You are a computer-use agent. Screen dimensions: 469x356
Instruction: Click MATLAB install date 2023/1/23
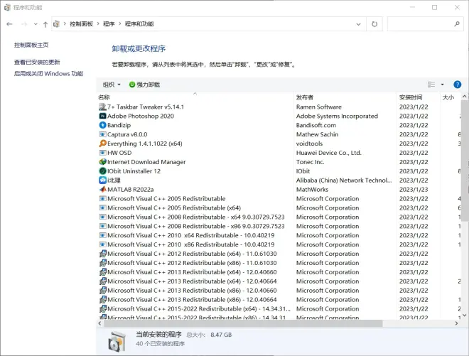click(x=414, y=189)
